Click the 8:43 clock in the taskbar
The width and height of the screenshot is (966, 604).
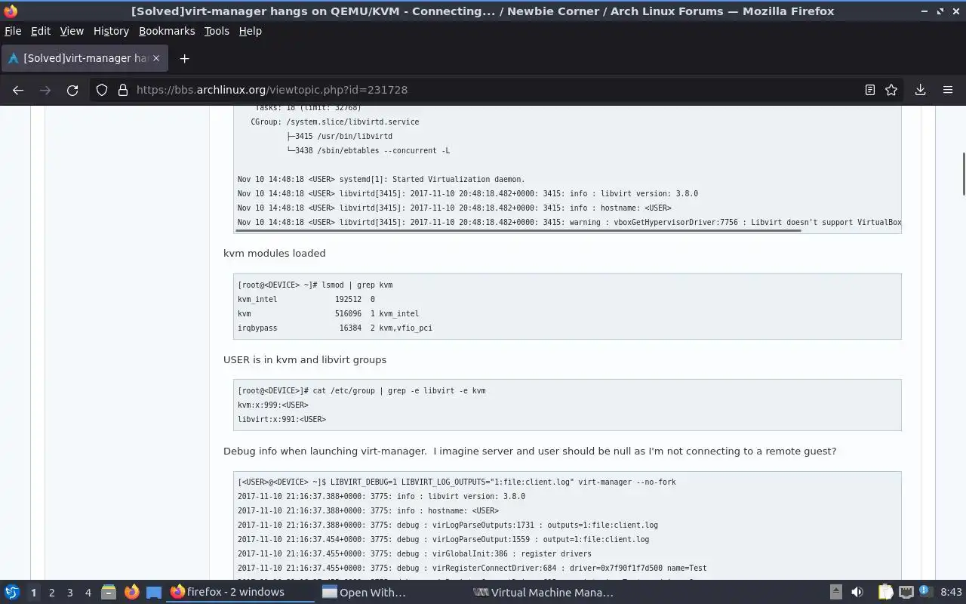(951, 593)
